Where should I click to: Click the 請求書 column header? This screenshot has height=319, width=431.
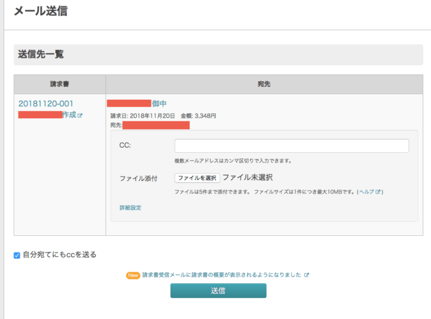click(x=60, y=84)
